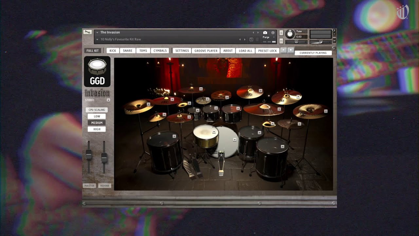The image size is (419, 236).
Task: Open the leftmost floor tom dropdown
Action: [174, 136]
